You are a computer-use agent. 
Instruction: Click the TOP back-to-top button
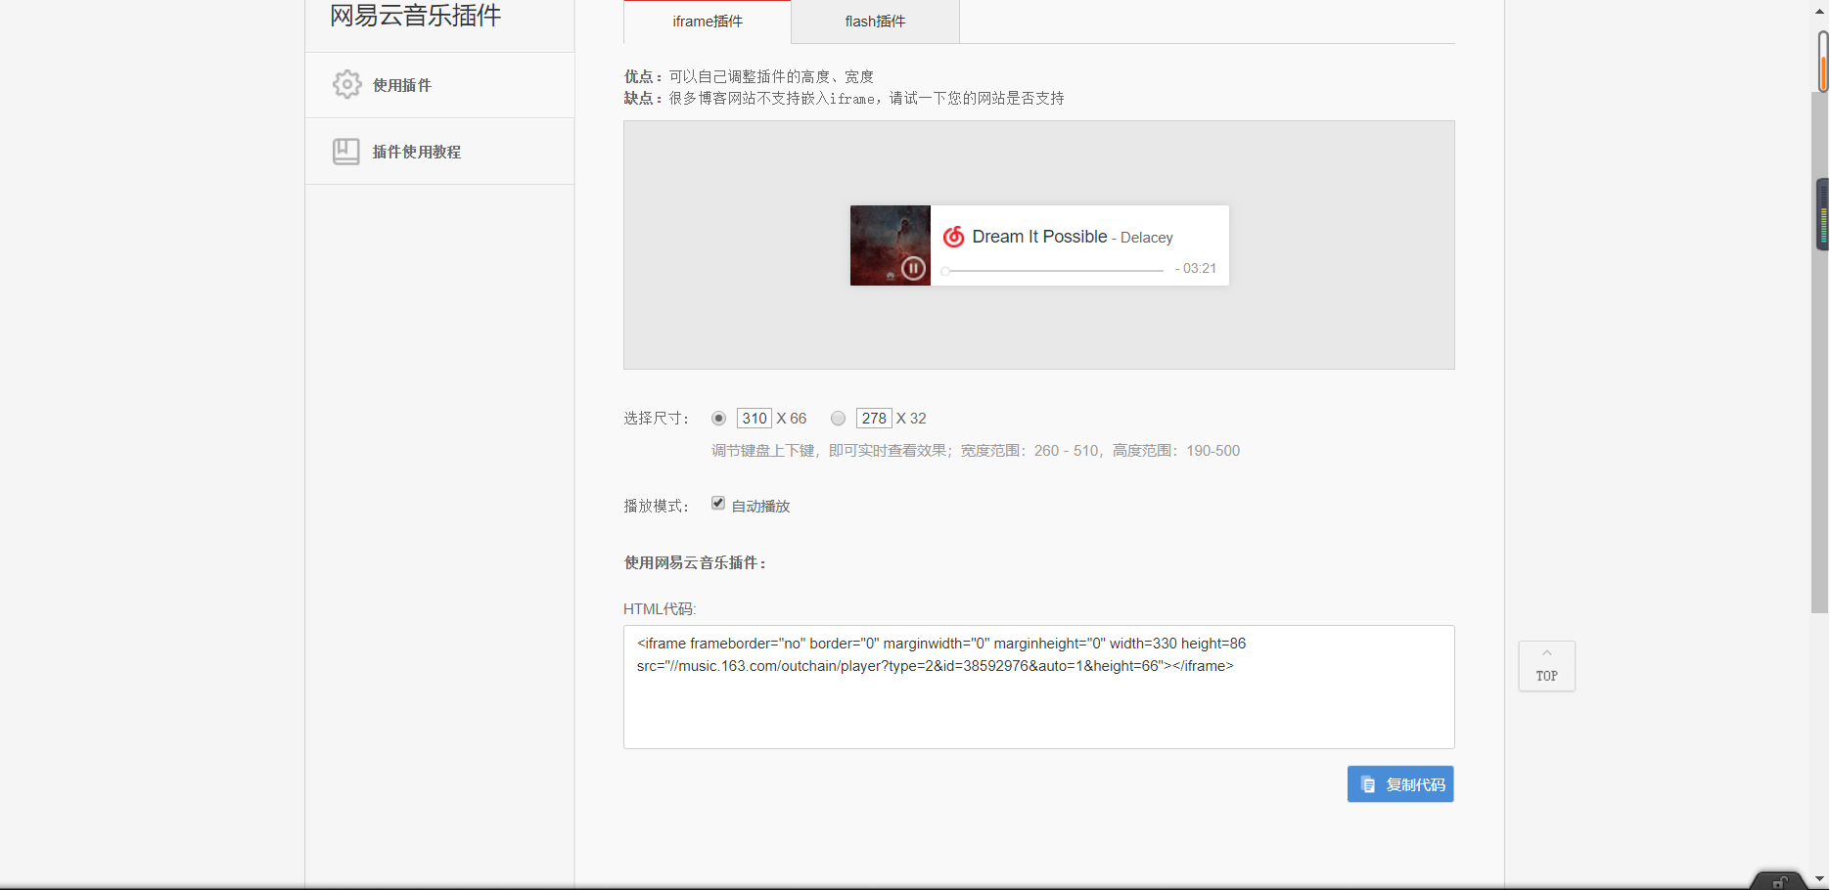[x=1547, y=666]
